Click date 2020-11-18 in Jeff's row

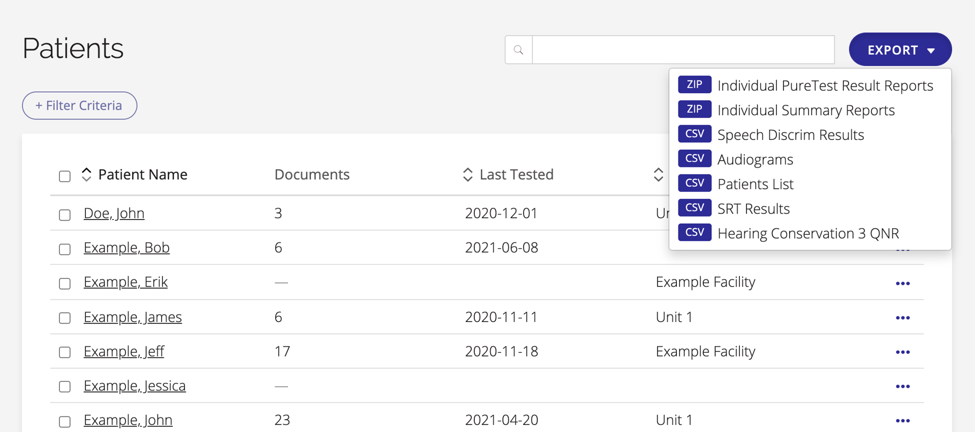tap(501, 351)
